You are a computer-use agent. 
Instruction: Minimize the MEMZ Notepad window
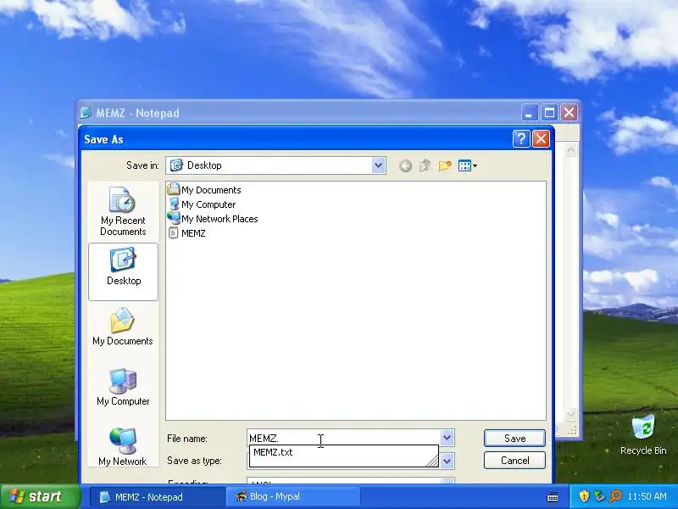point(530,113)
